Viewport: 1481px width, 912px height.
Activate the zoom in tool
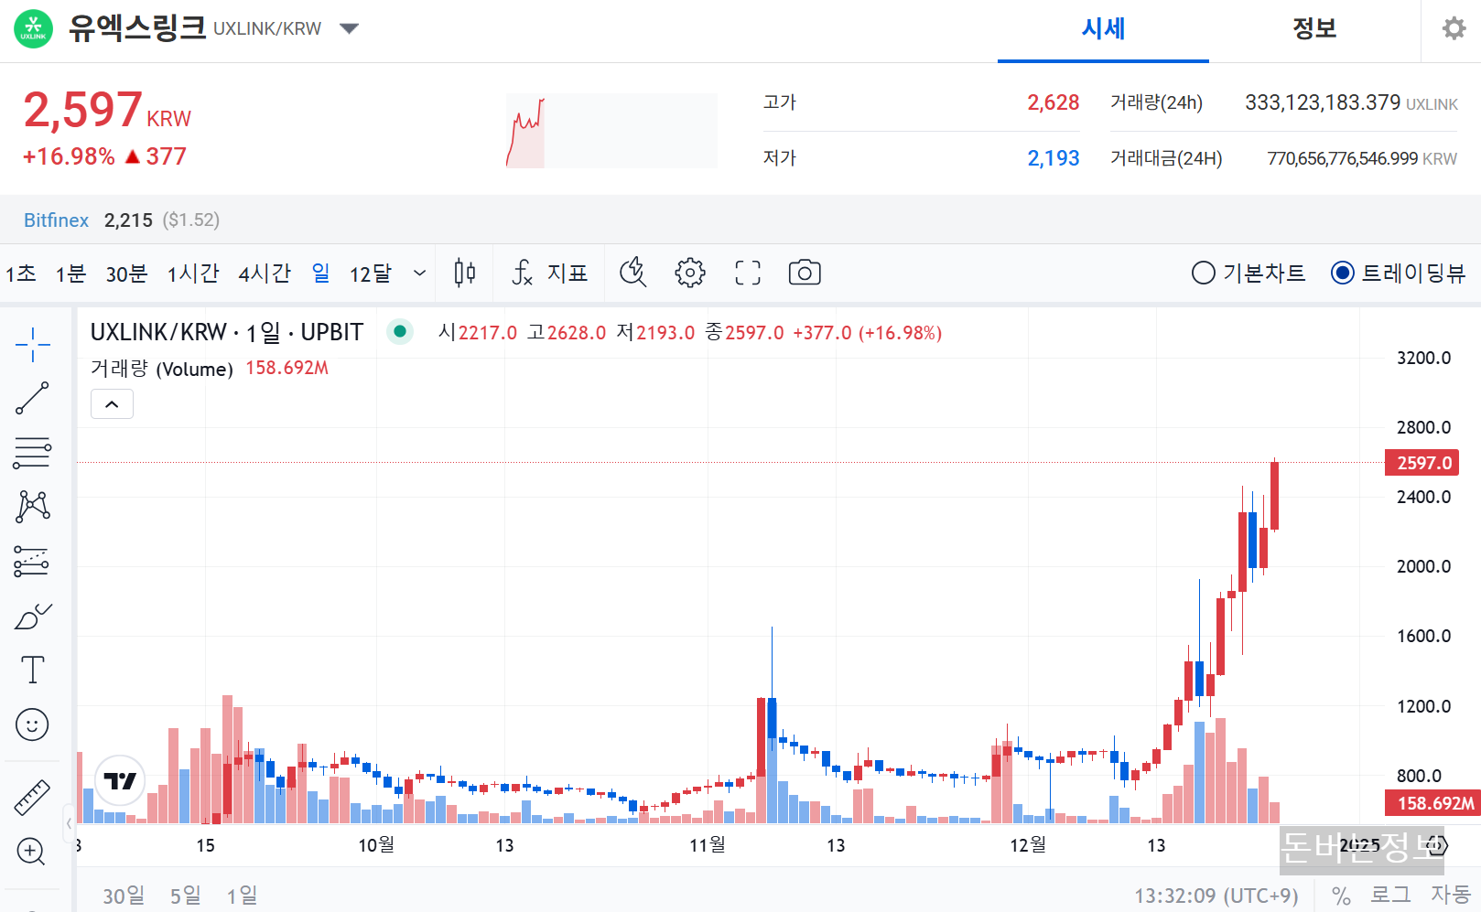[32, 852]
